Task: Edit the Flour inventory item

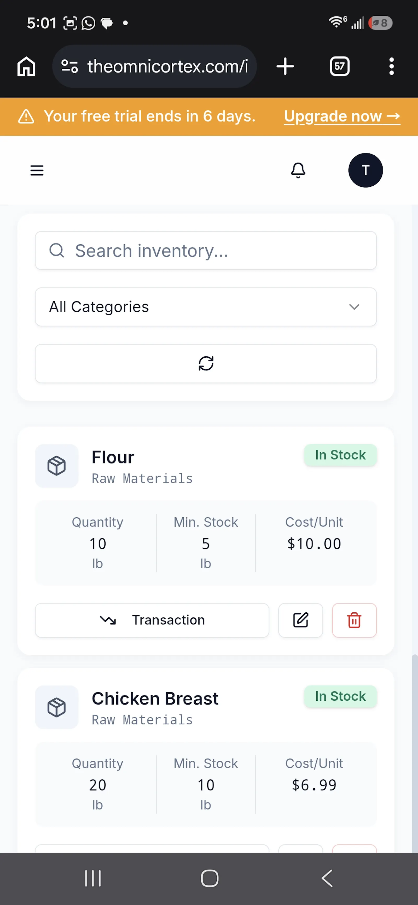Action: (301, 620)
